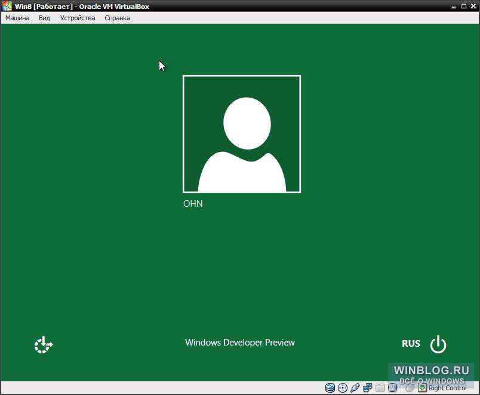Screen dimensions: 480x395
Task: Open the Вид menu
Action: [44, 18]
